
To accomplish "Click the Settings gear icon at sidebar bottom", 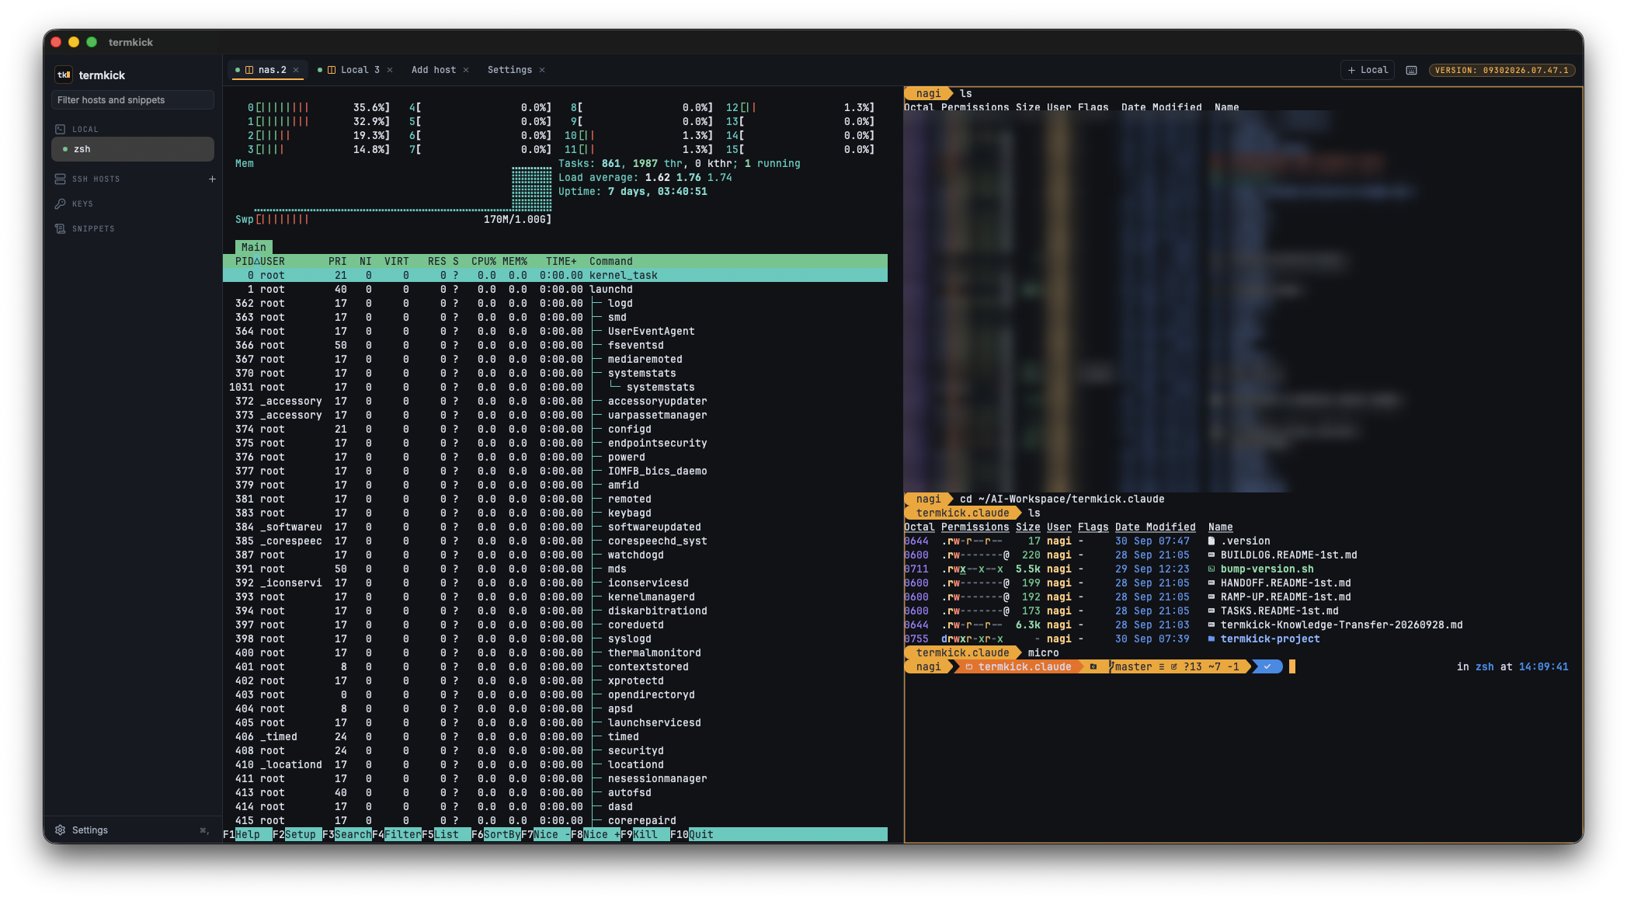I will pyautogui.click(x=60, y=830).
